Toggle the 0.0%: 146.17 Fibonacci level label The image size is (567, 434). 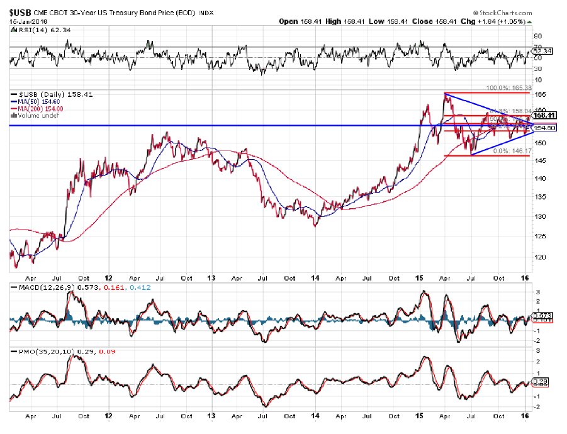click(x=511, y=150)
